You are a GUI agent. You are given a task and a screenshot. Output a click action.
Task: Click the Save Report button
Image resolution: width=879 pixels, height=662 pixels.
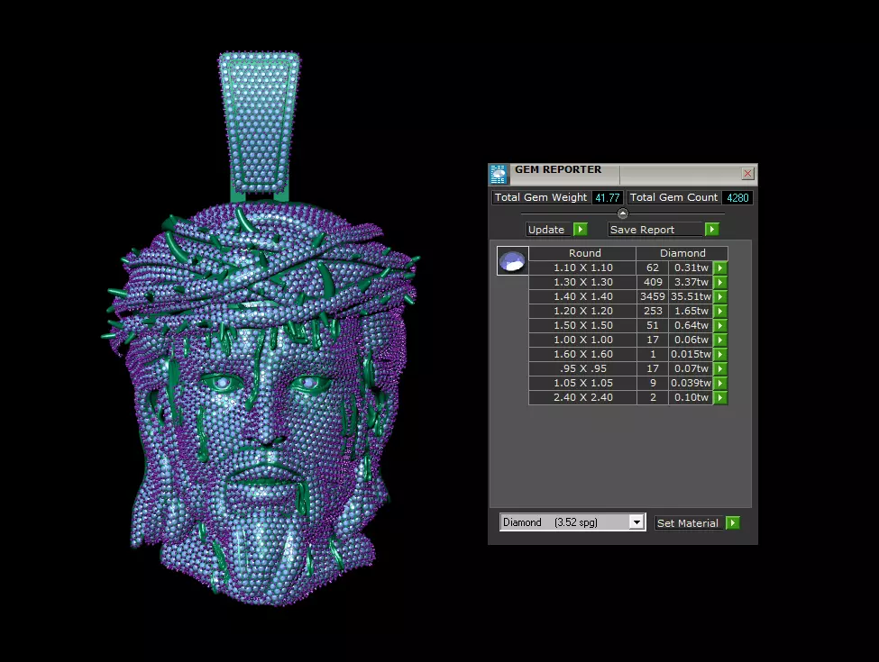click(x=655, y=230)
